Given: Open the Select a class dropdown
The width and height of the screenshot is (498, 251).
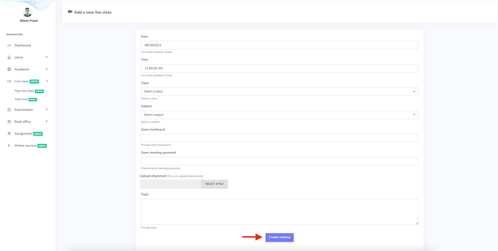Looking at the screenshot, I should [279, 92].
